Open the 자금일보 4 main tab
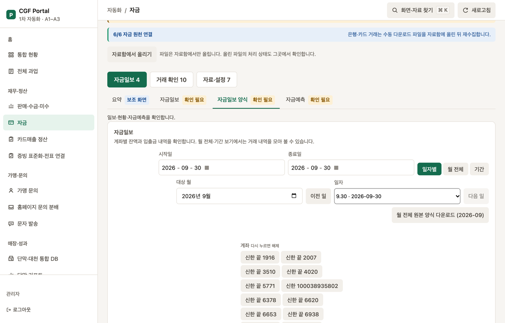 pos(127,80)
